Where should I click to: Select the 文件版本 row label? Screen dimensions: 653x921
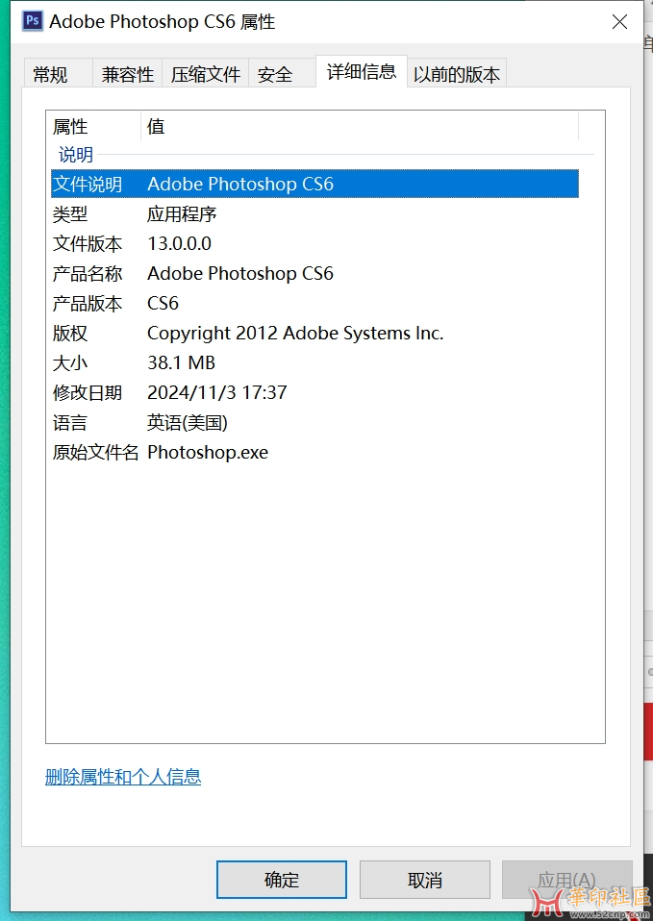coord(88,244)
